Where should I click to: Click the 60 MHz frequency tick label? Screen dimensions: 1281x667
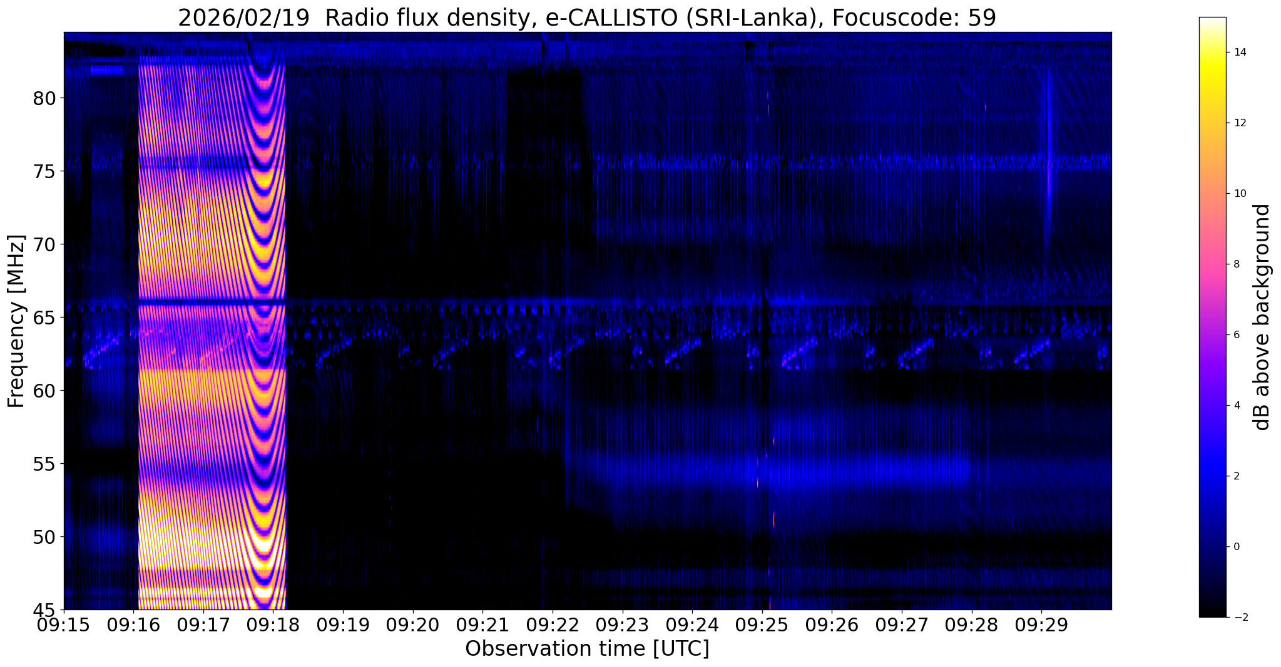pyautogui.click(x=44, y=391)
